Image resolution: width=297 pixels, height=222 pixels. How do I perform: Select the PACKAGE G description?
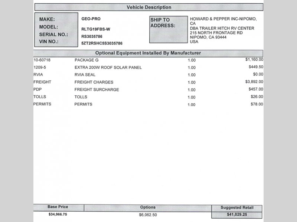click(x=87, y=60)
